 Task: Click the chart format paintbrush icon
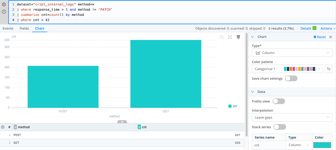pyautogui.click(x=238, y=37)
